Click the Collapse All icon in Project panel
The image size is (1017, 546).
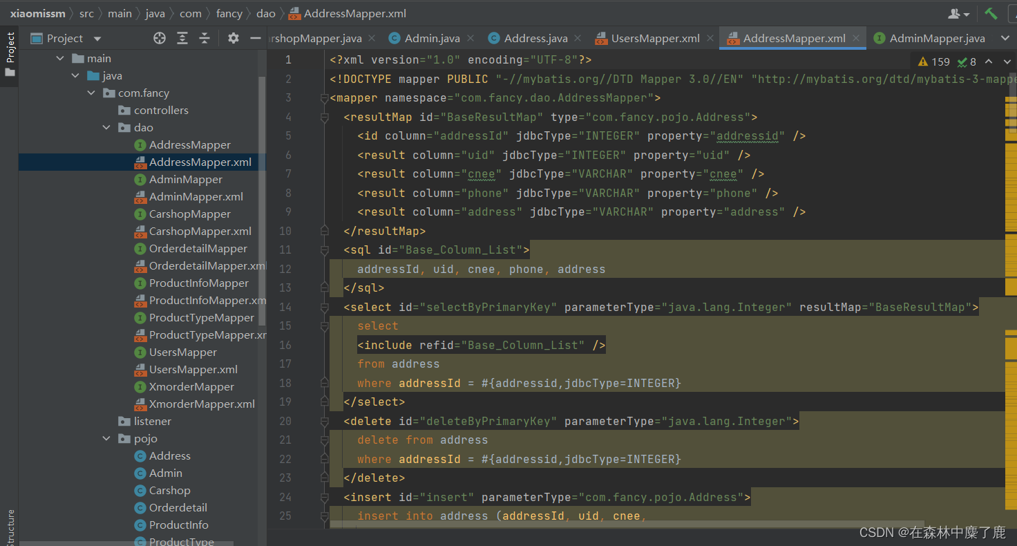click(x=205, y=39)
